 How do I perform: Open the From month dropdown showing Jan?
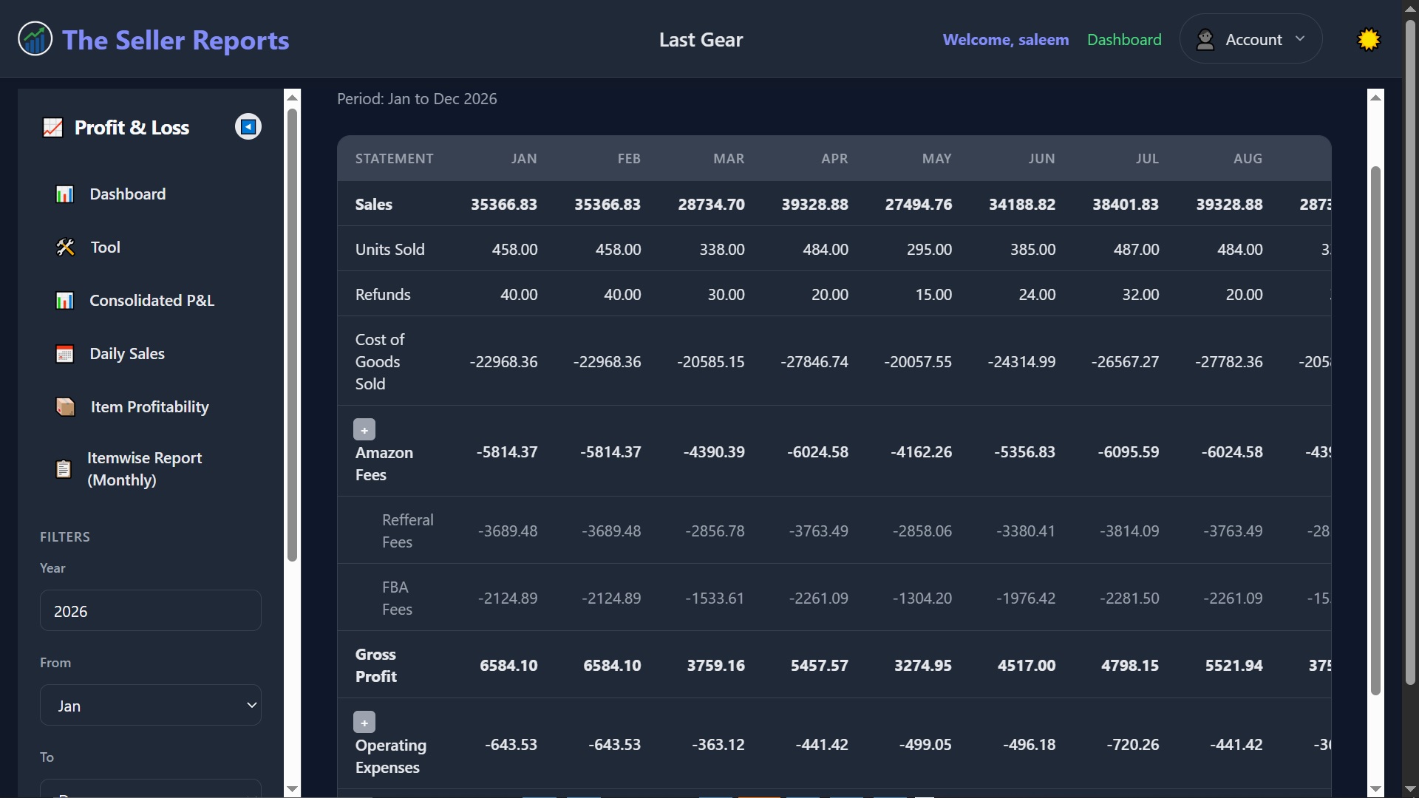(151, 705)
